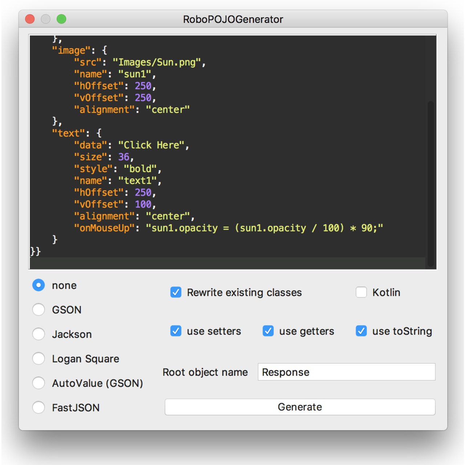The height and width of the screenshot is (465, 465).
Task: Switch to the FastJSON framework
Action: point(39,407)
